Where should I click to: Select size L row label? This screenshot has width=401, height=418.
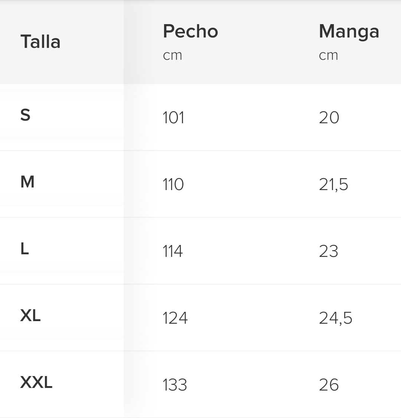[x=25, y=249]
